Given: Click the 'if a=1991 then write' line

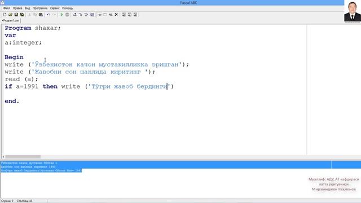Looking at the screenshot, I should click(89, 86).
